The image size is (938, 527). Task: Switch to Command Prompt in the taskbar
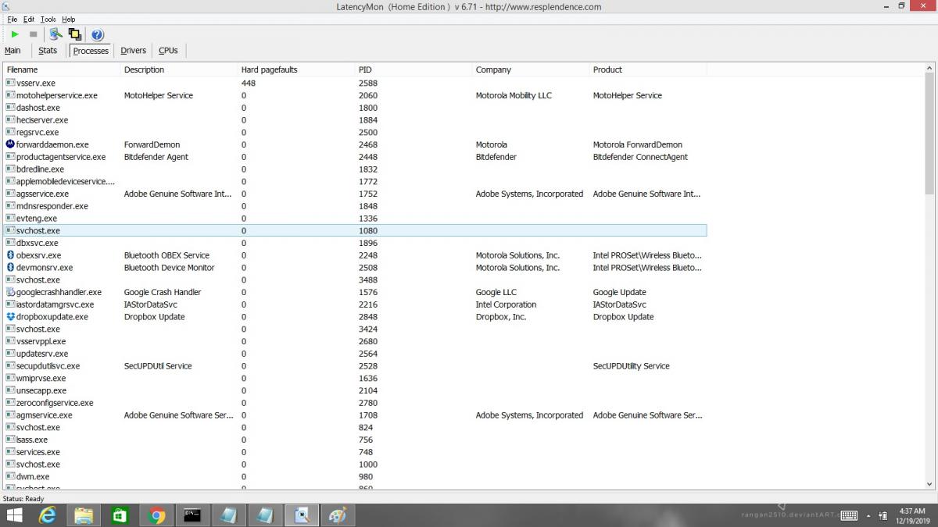pos(192,515)
